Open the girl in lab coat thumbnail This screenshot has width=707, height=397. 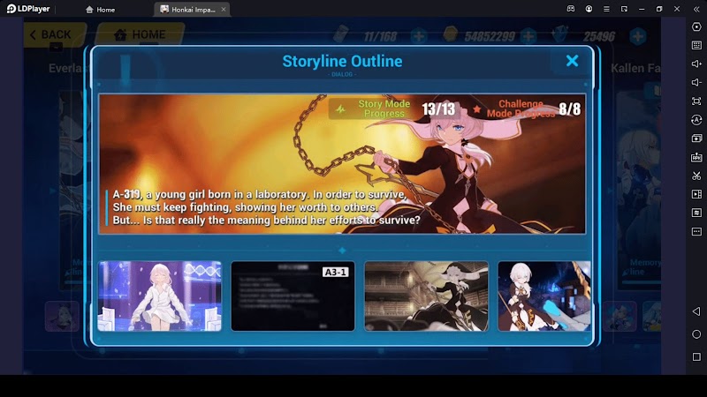coord(160,296)
